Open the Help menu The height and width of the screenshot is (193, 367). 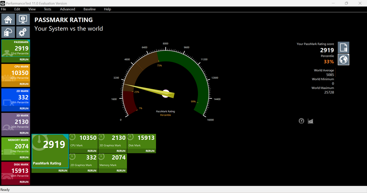[108, 9]
